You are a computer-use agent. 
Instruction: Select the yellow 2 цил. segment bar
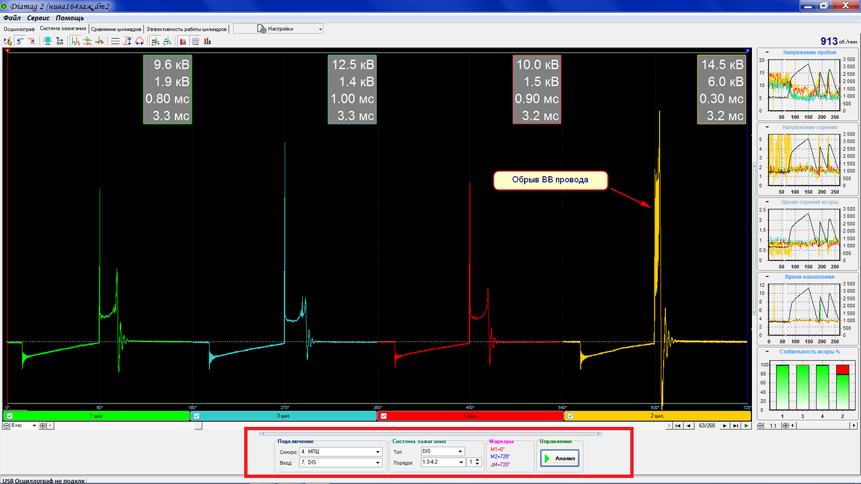coord(657,416)
